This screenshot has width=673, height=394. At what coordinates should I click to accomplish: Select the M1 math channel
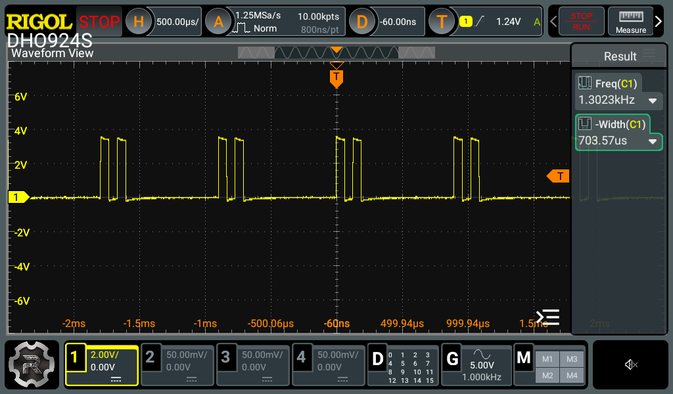[547, 359]
